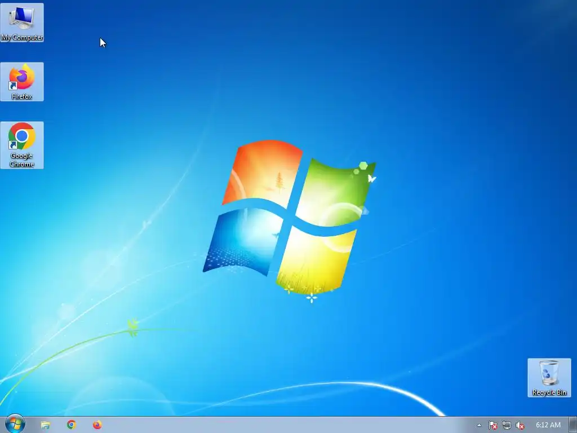The width and height of the screenshot is (577, 433).
Task: Open the muted volume tray icon
Action: tap(520, 425)
